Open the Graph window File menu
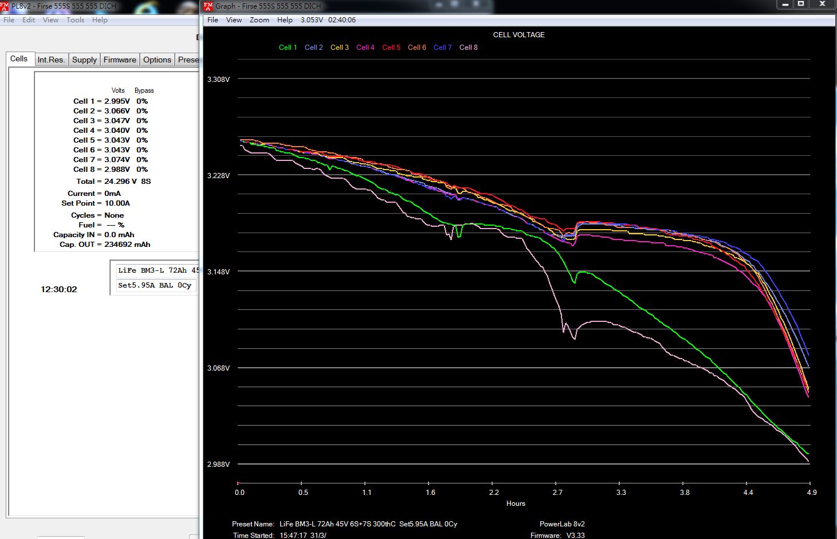This screenshot has height=539, width=837. [x=213, y=20]
